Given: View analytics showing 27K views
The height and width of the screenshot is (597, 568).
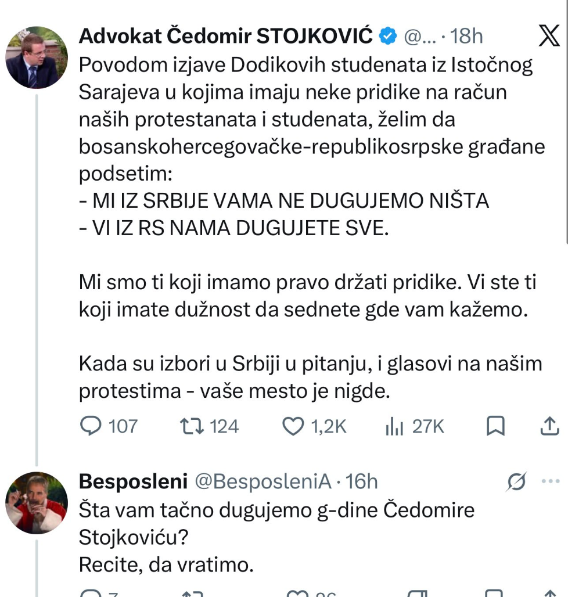Looking at the screenshot, I should pyautogui.click(x=415, y=426).
